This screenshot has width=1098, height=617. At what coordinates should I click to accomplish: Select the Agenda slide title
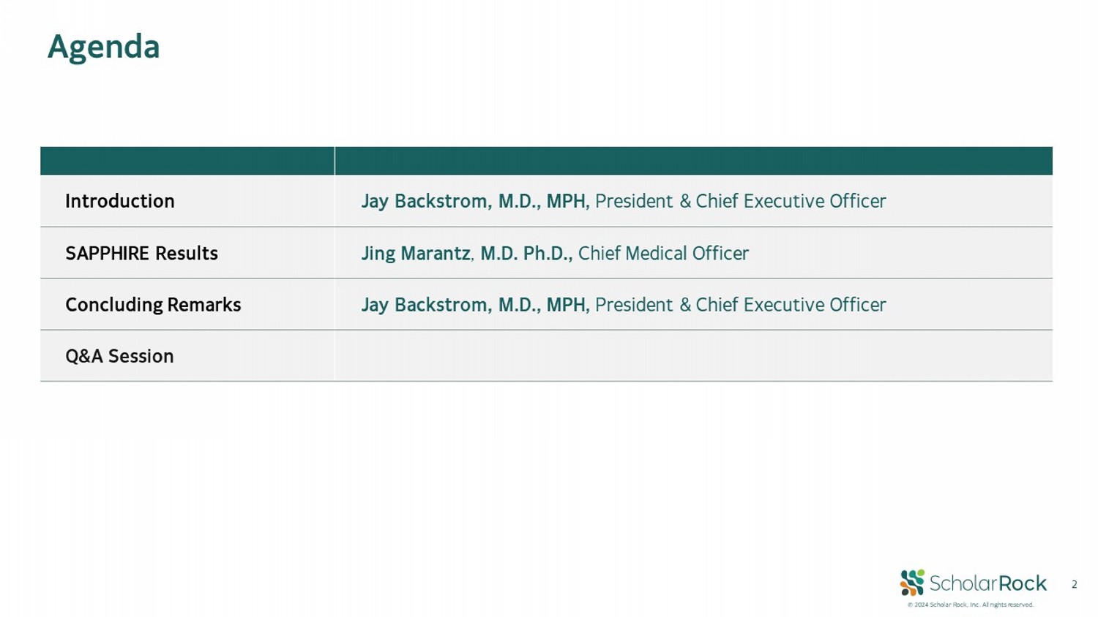(x=103, y=47)
